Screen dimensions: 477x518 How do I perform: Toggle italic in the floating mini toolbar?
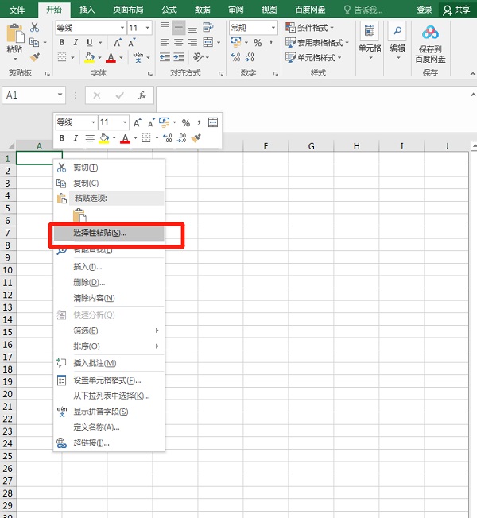76,138
